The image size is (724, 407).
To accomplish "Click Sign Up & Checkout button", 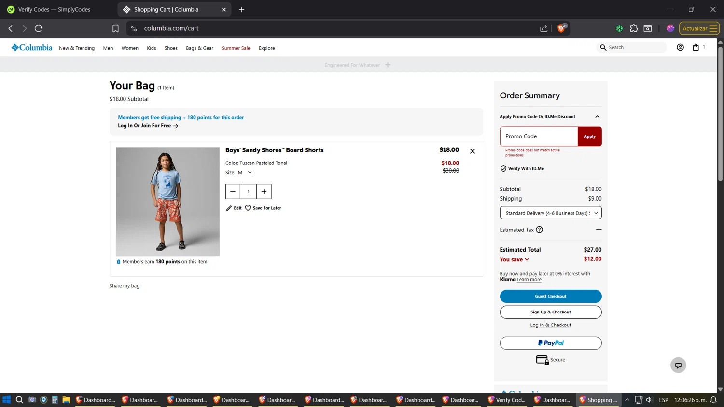I will [x=551, y=312].
